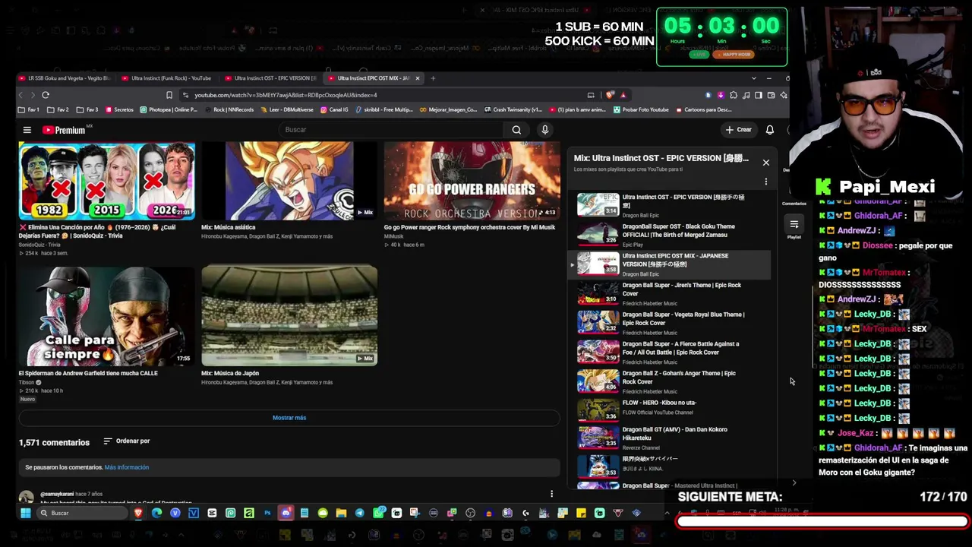Click Mostrar más to load more videos
972x547 pixels.
click(x=289, y=418)
